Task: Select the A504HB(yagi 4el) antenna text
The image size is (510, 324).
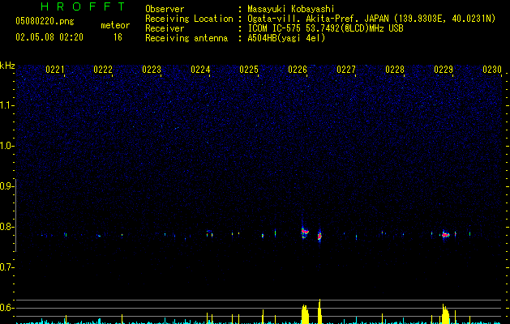Action: coord(286,38)
